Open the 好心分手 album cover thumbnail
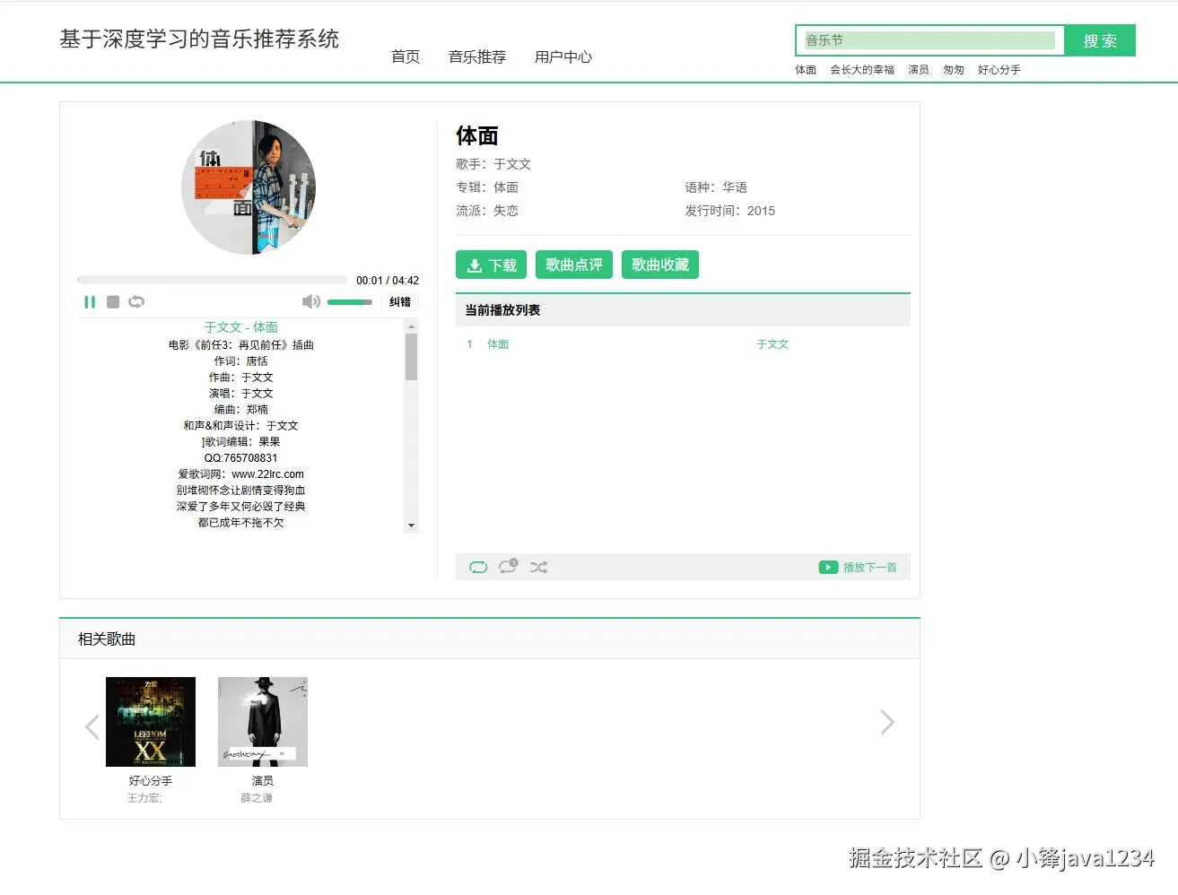 [x=151, y=722]
